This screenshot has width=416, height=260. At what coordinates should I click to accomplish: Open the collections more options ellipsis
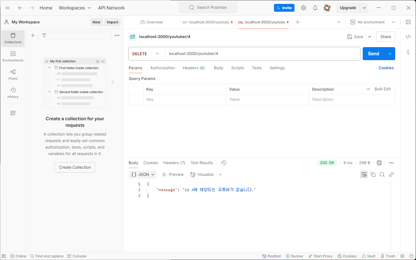[x=117, y=35]
